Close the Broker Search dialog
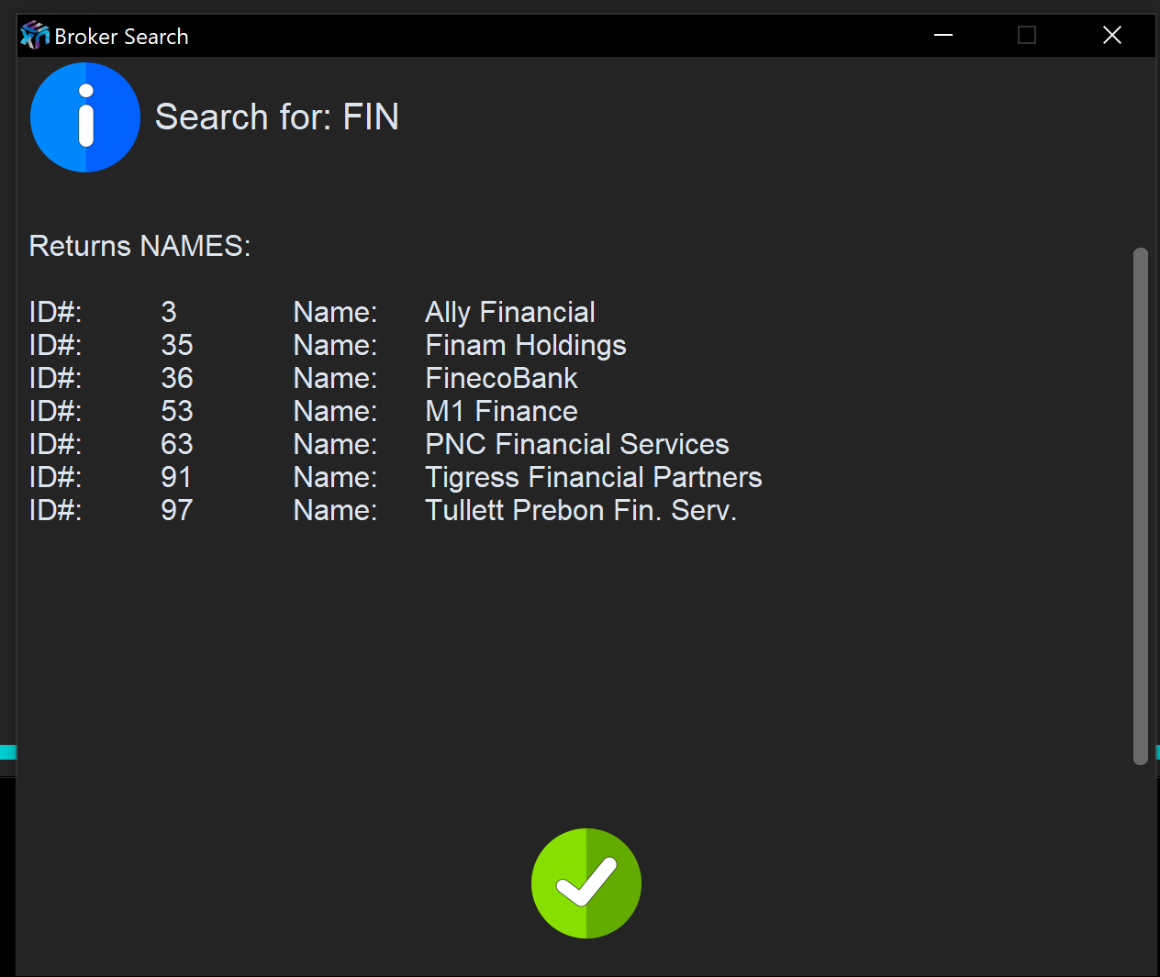The width and height of the screenshot is (1160, 977). [1111, 36]
